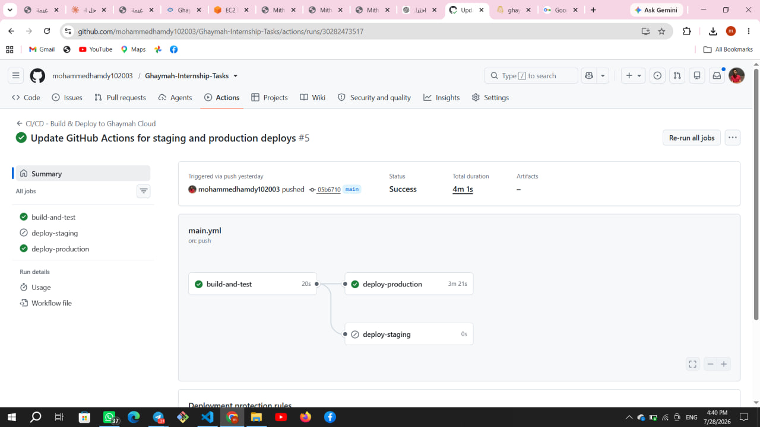Screen dimensions: 760x427
Task: Switch to the Code tab
Action: point(26,97)
